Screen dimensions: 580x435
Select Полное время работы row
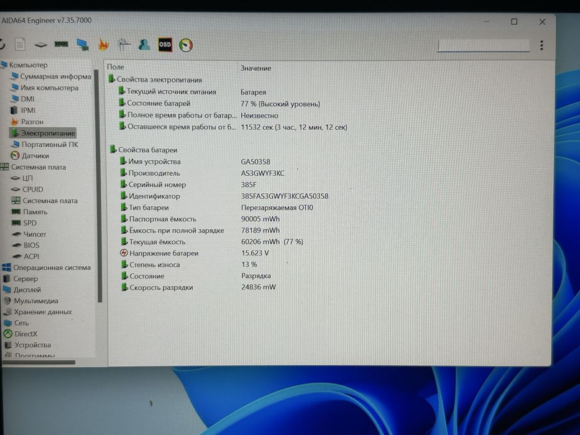point(199,116)
